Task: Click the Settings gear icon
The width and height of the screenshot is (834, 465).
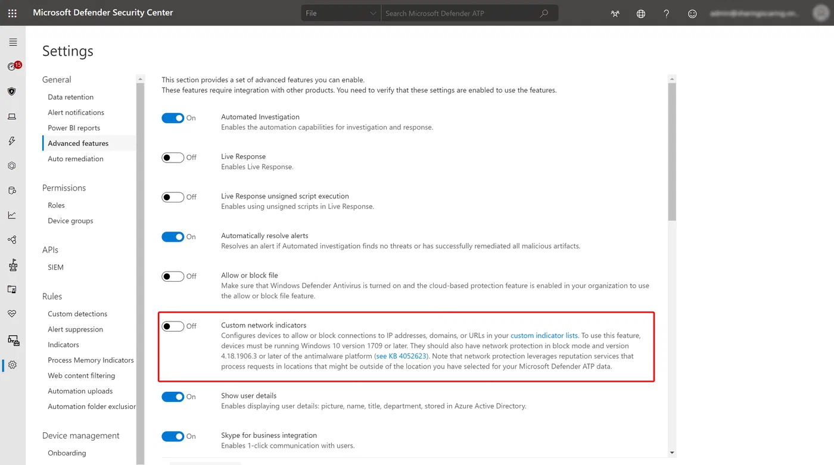Action: click(12, 365)
